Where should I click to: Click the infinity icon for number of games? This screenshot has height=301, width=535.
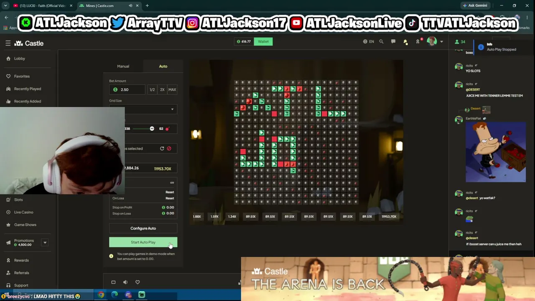click(172, 183)
